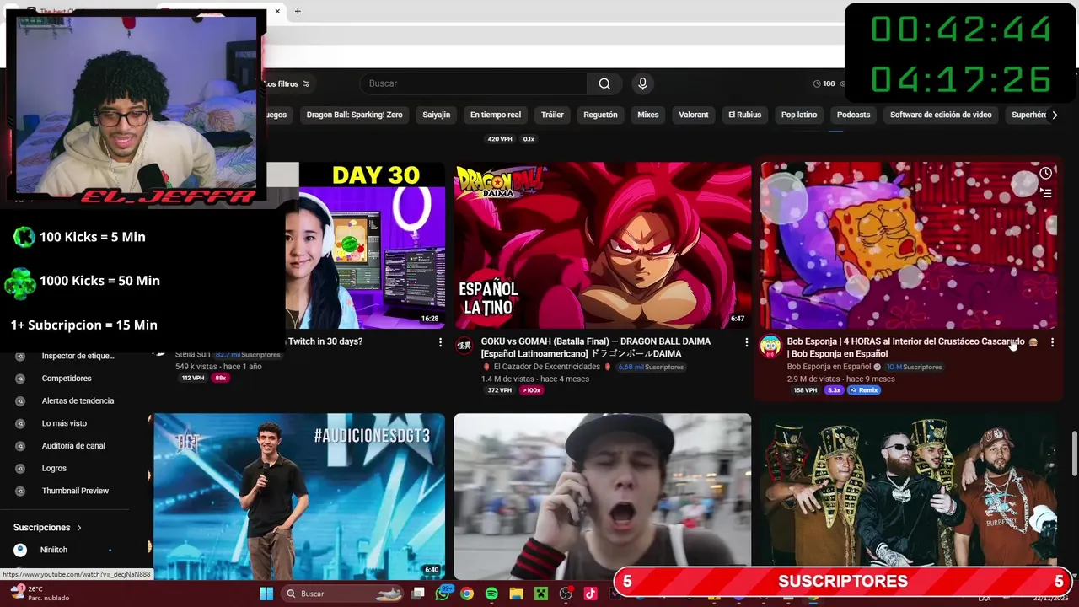The width and height of the screenshot is (1079, 607).
Task: Open TikTok from the taskbar
Action: coord(590,594)
